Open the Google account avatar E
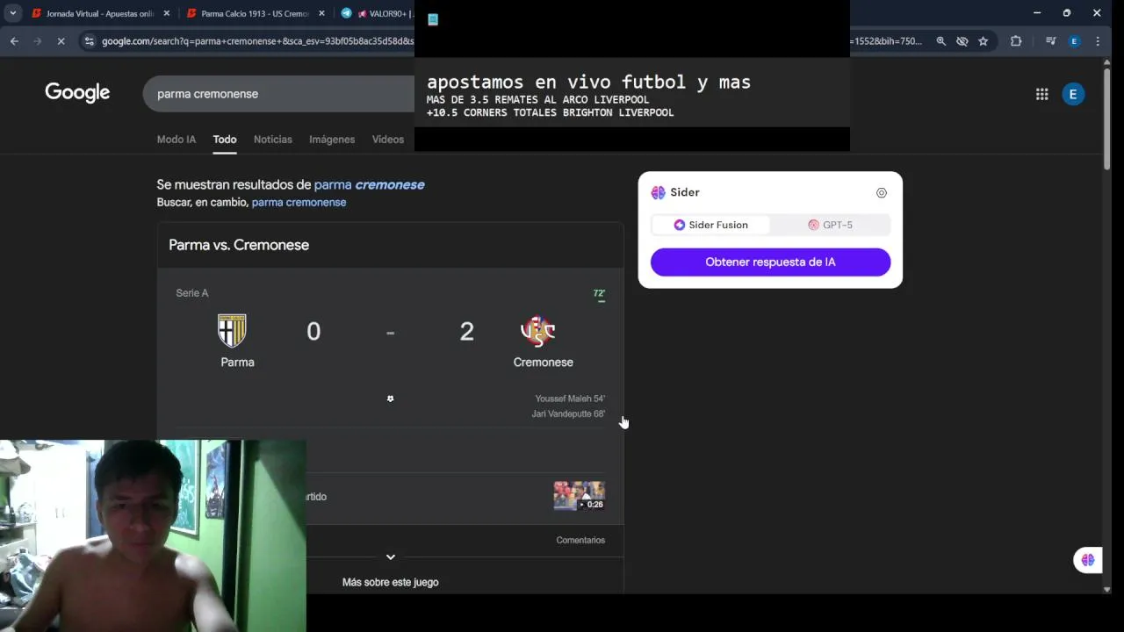The image size is (1124, 632). pyautogui.click(x=1073, y=94)
